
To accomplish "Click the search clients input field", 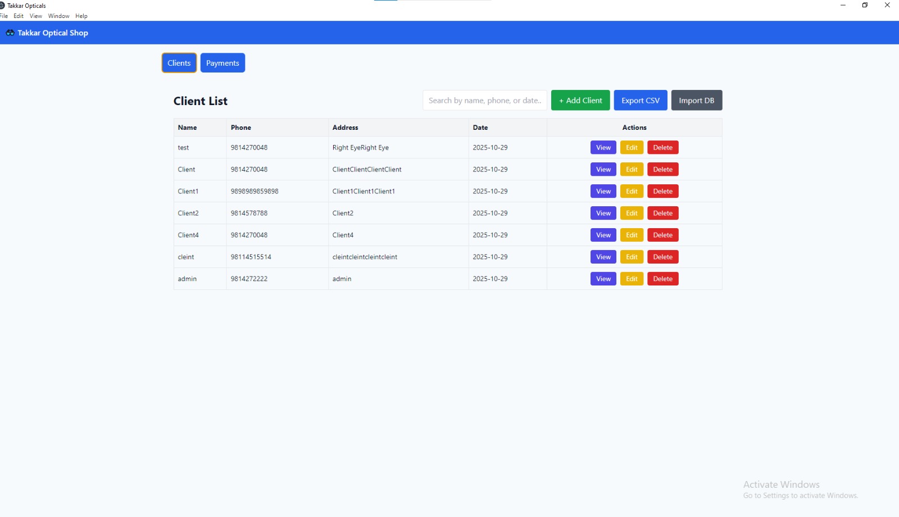I will click(x=484, y=100).
